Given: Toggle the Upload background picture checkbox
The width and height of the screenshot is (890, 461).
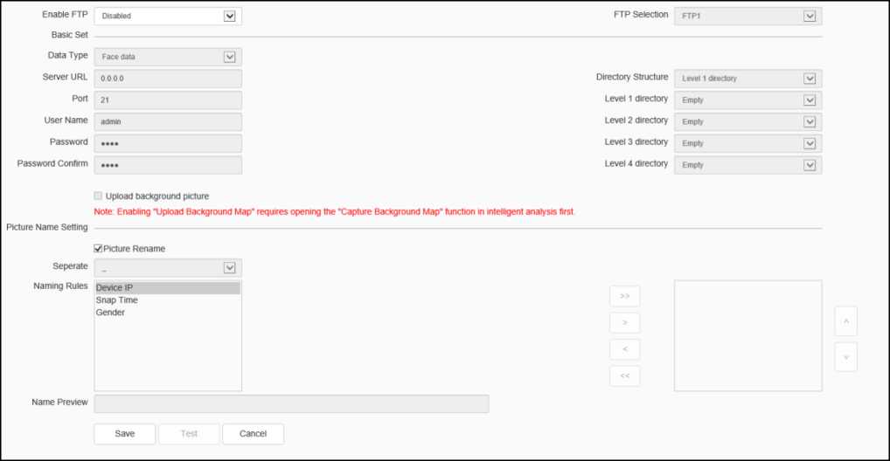Looking at the screenshot, I should tap(98, 196).
